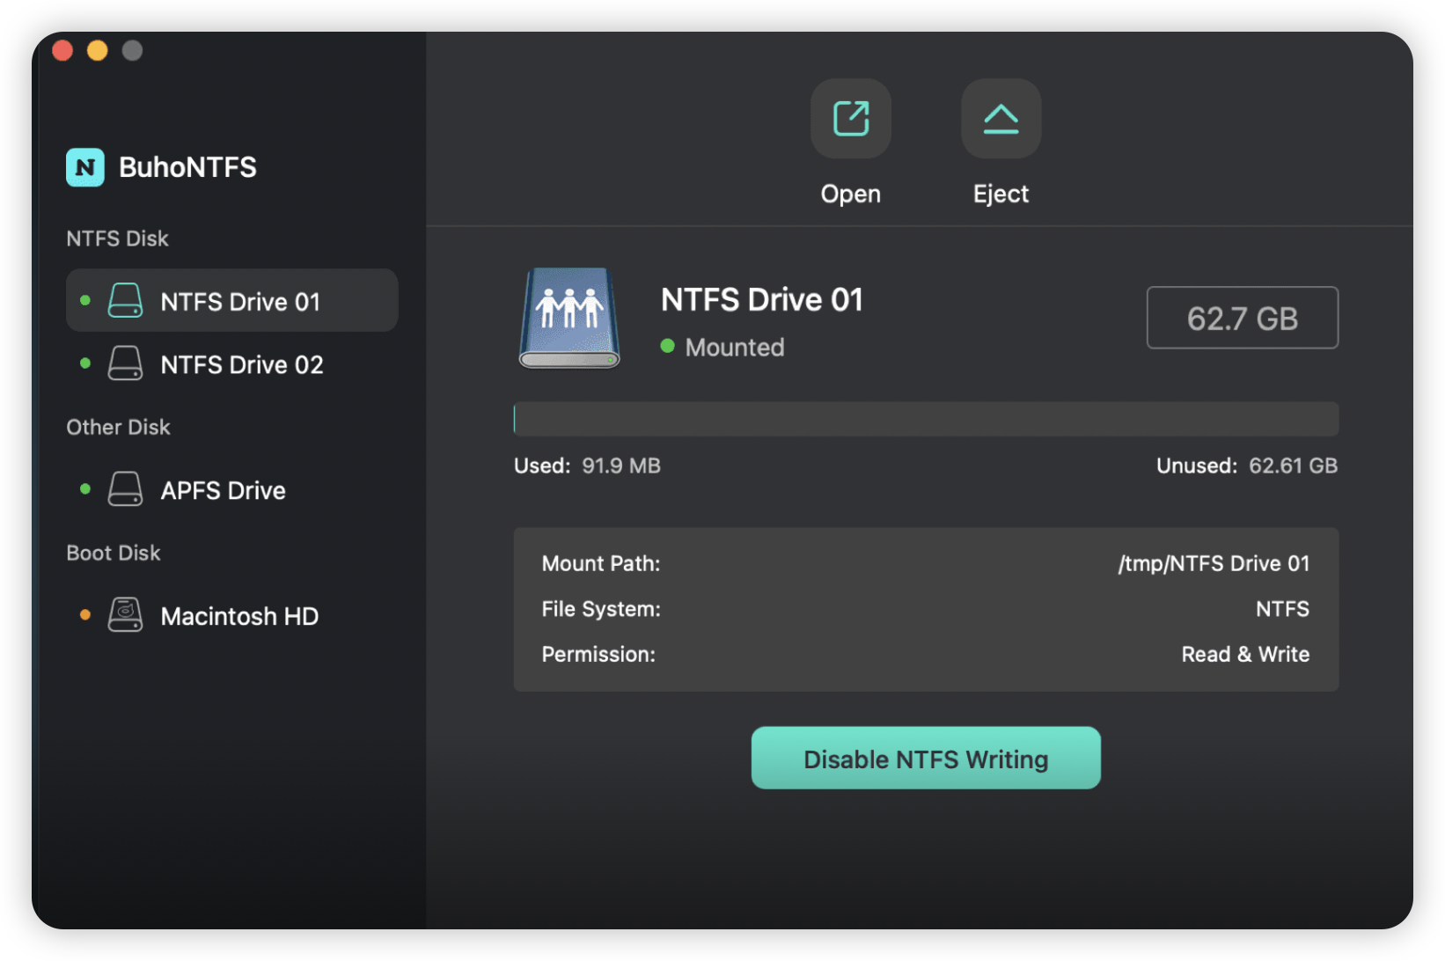The height and width of the screenshot is (961, 1445).
Task: Click the /tmp/NTFS Drive 01 mount path value
Action: pyautogui.click(x=1214, y=563)
